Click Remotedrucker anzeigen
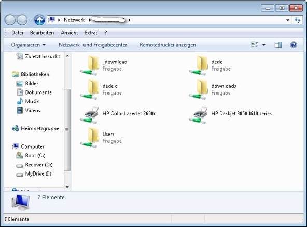The width and height of the screenshot is (307, 227). coord(168,45)
